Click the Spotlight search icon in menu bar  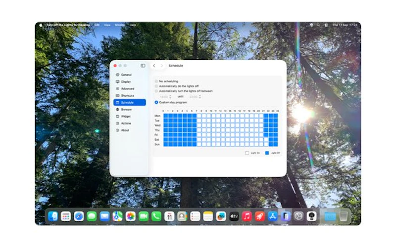[x=318, y=25]
